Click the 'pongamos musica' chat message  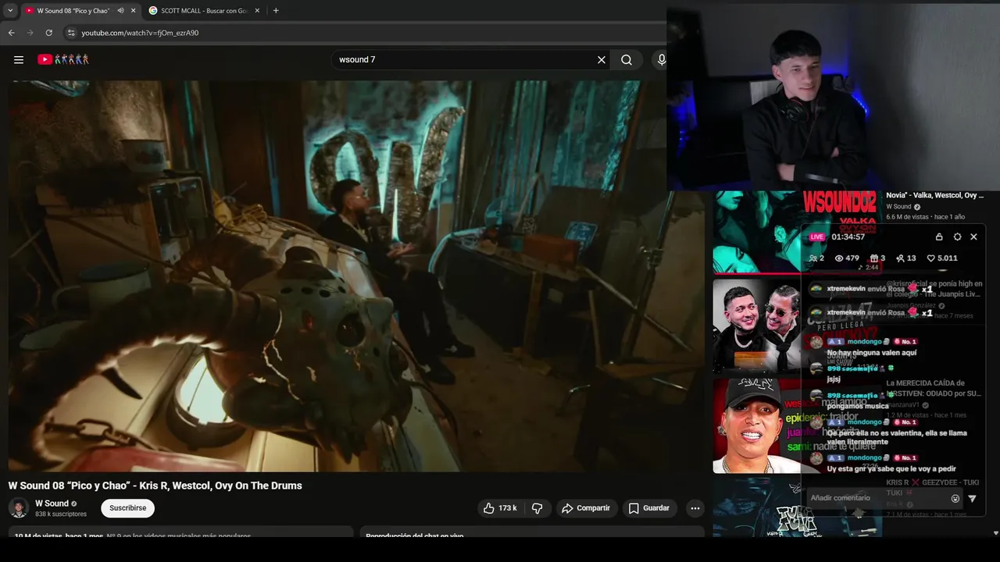point(858,406)
